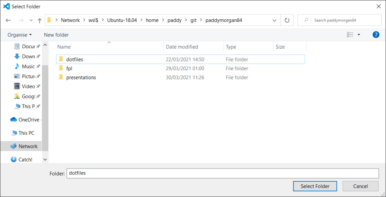Viewport: 386px width, 197px height.
Task: Close the Select Folder dialog
Action: click(x=379, y=7)
